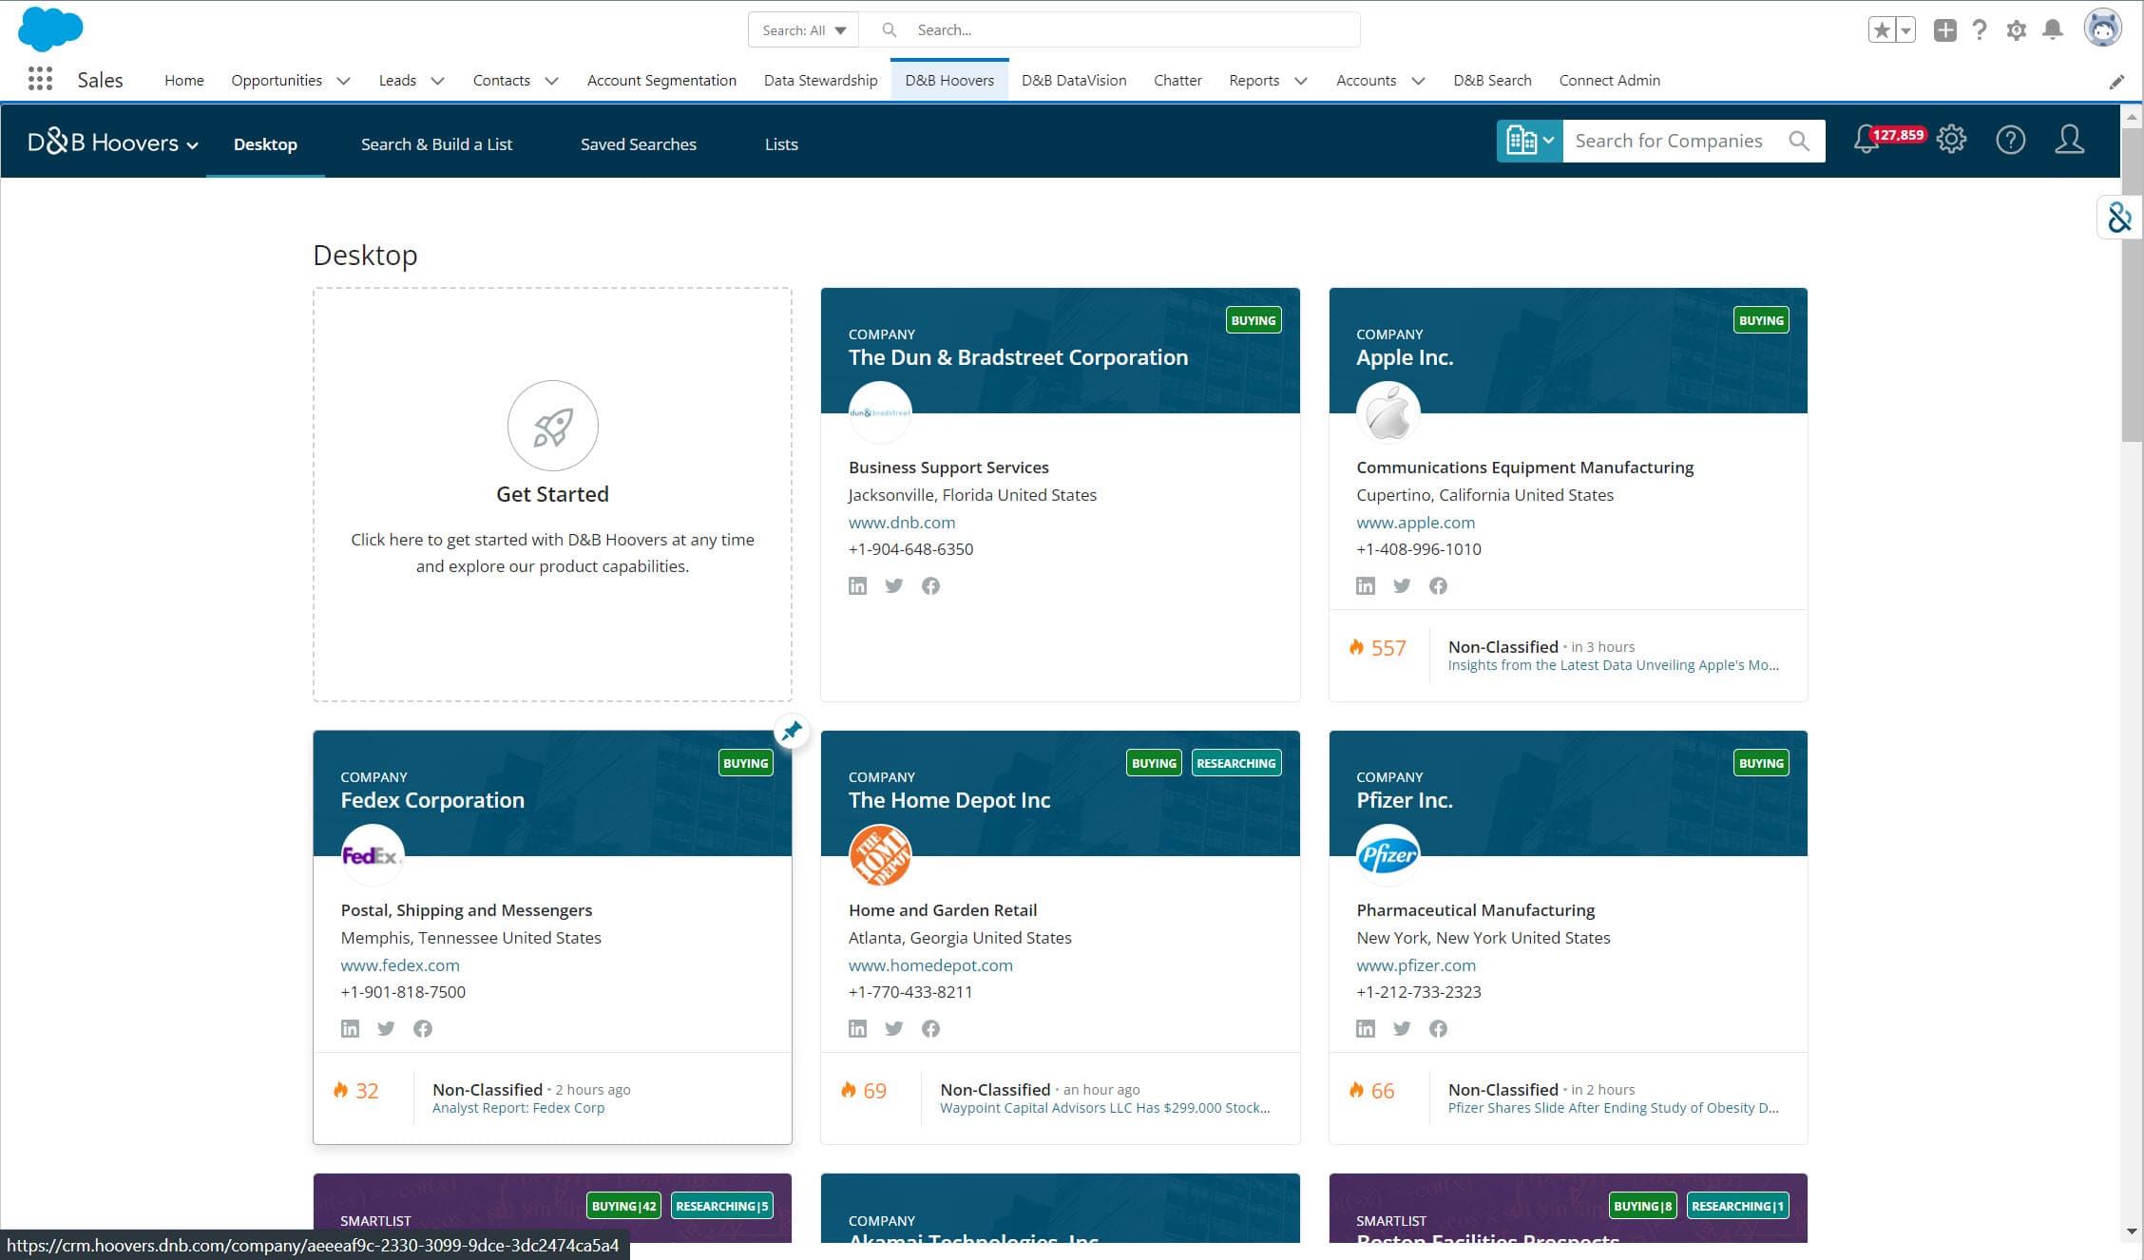Screen dimensions: 2144x1260
Task: Open Apple Inc. Facebook icon
Action: (x=1438, y=585)
